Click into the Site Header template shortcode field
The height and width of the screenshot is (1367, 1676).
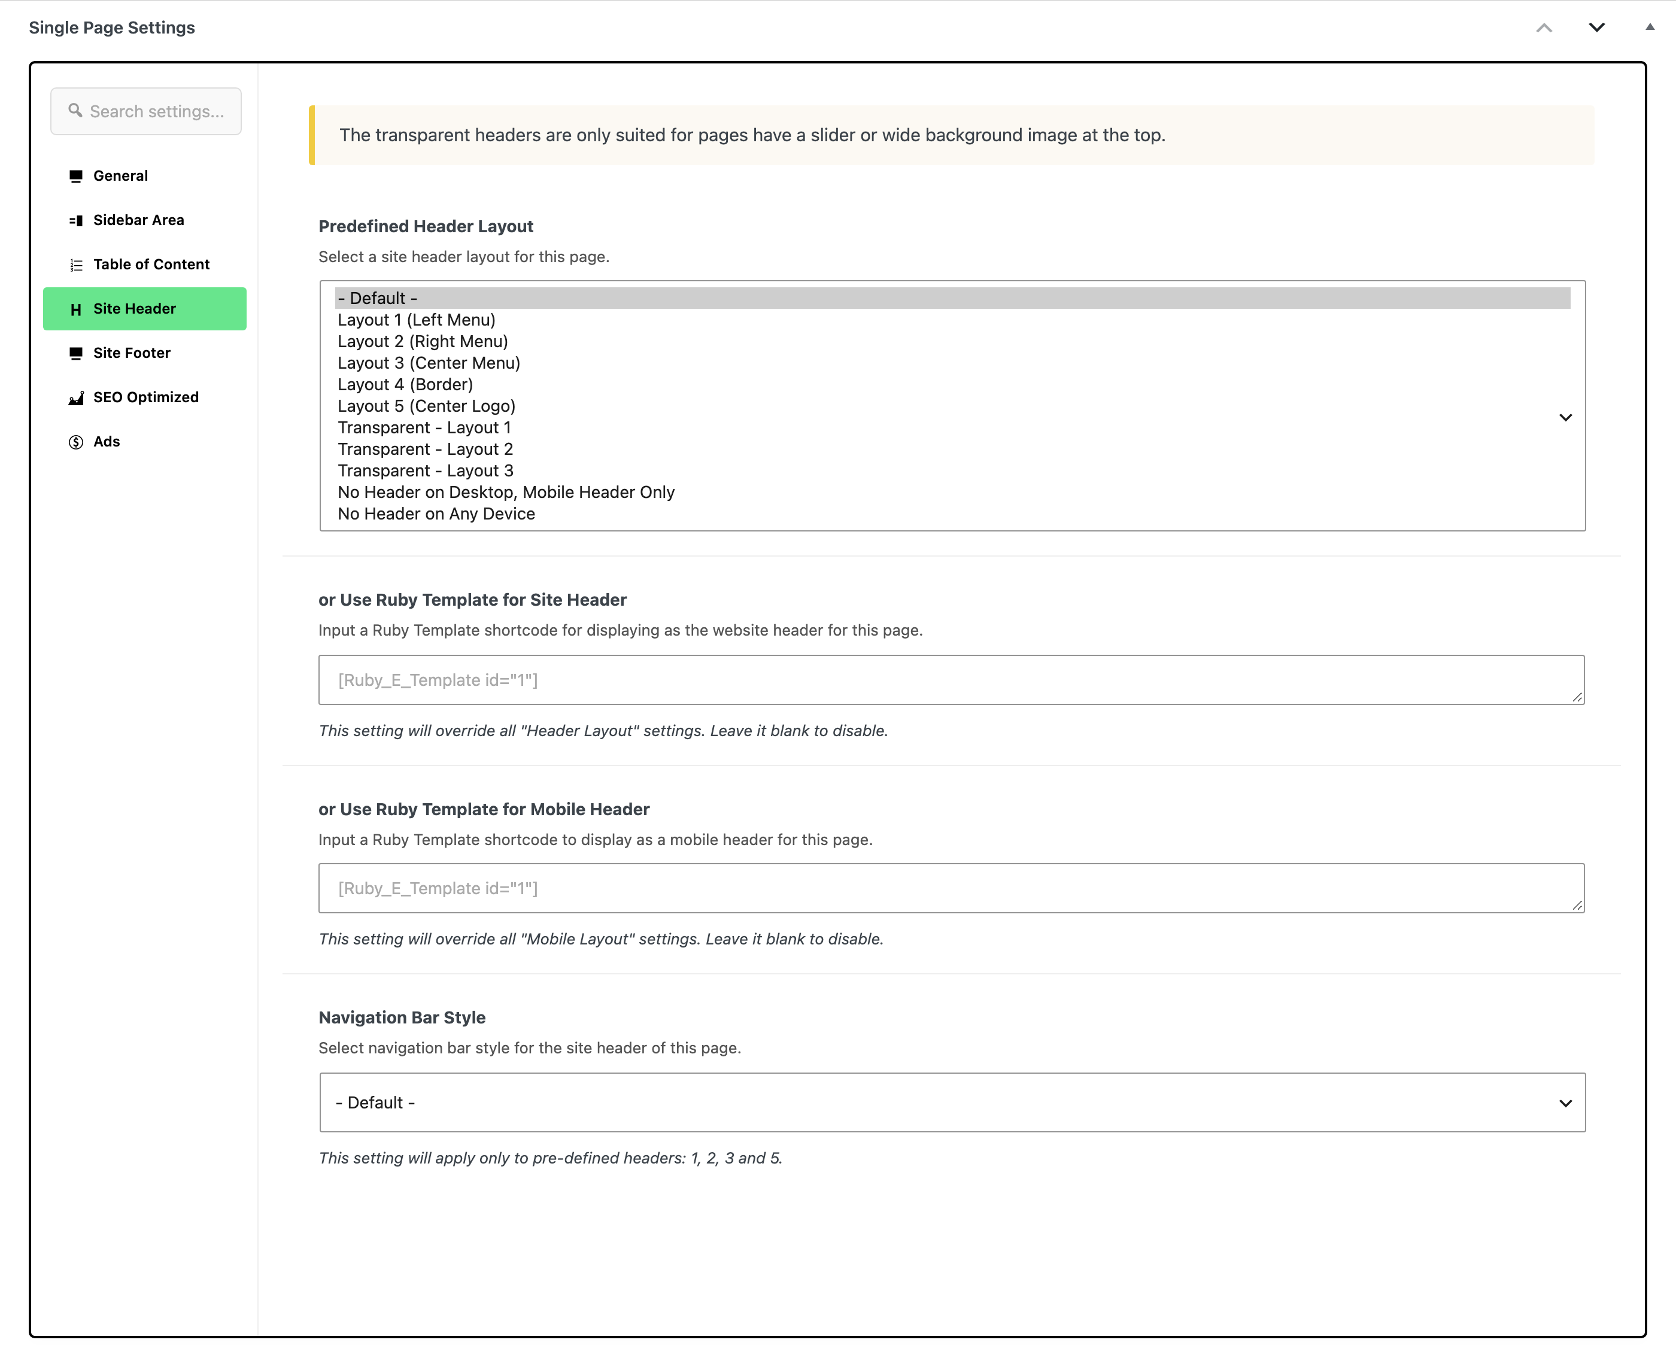(951, 679)
